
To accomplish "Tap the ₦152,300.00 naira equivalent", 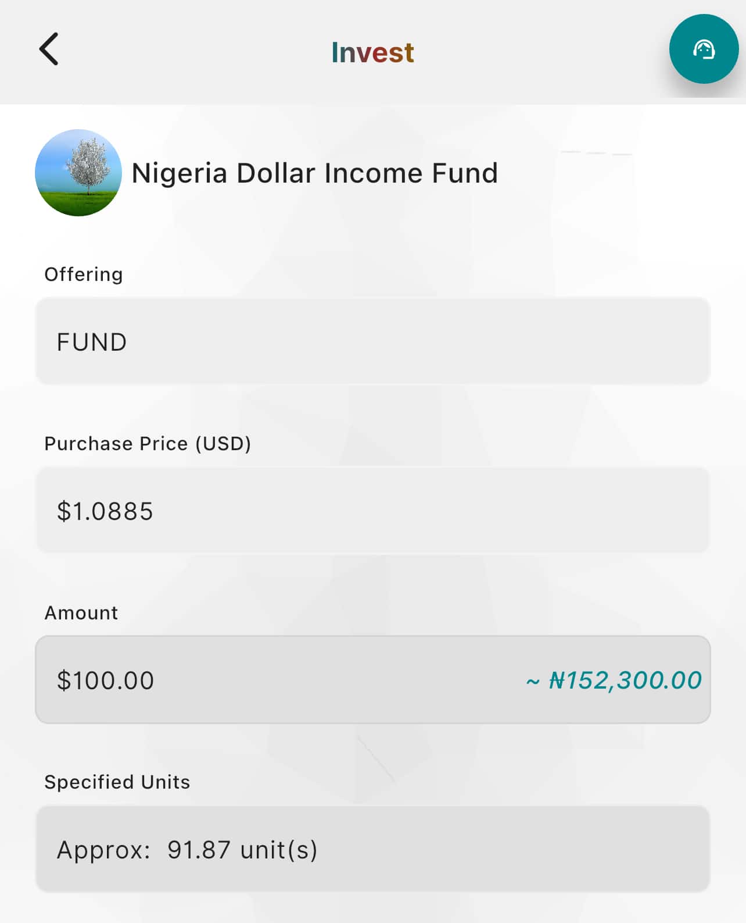I will click(625, 680).
